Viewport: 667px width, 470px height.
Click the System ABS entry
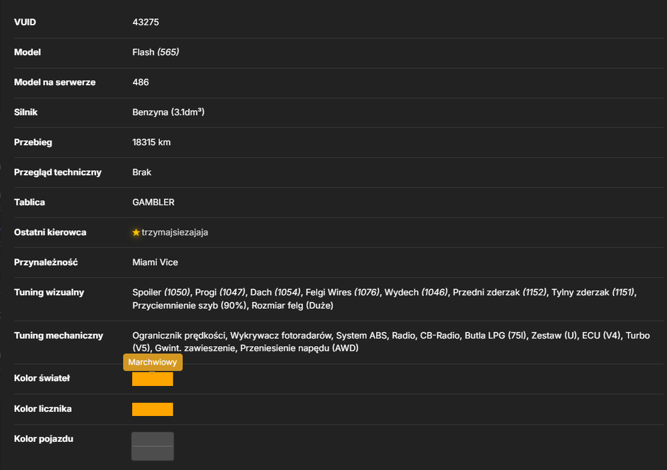click(362, 335)
